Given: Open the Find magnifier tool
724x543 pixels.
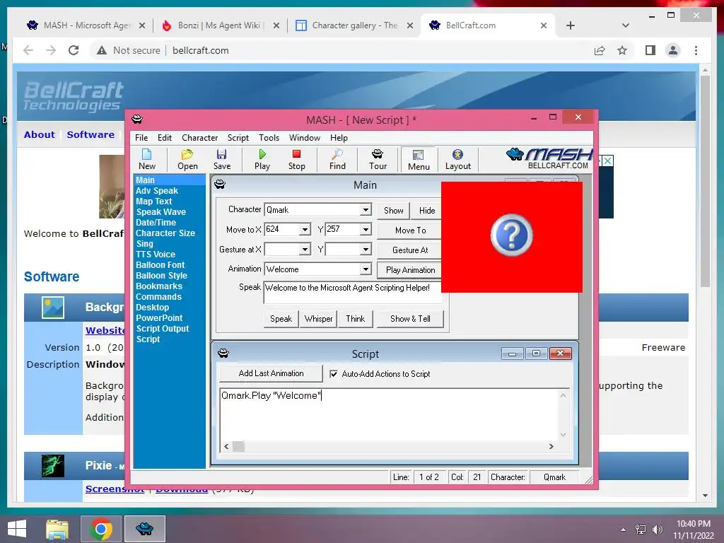Looking at the screenshot, I should tap(337, 159).
